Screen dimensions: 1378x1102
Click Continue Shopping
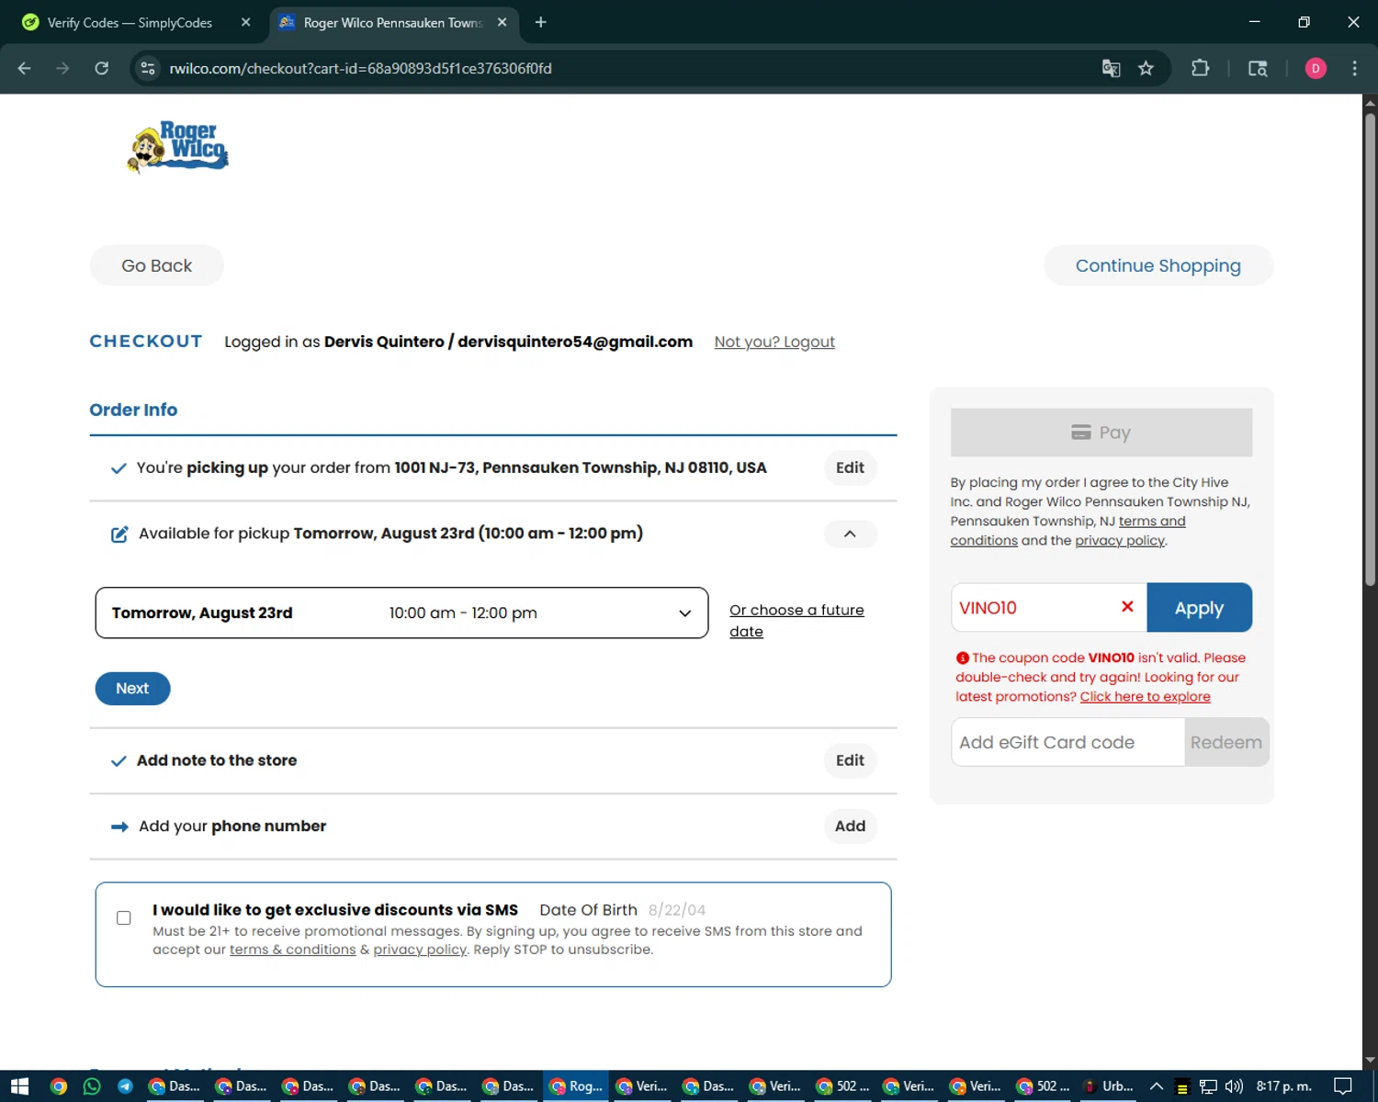[1158, 265]
